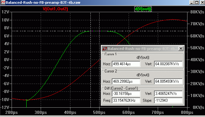The width and height of the screenshot is (205, 117).
Task: Click Diff Horz field -30.16158µs
Action: (x=126, y=94)
